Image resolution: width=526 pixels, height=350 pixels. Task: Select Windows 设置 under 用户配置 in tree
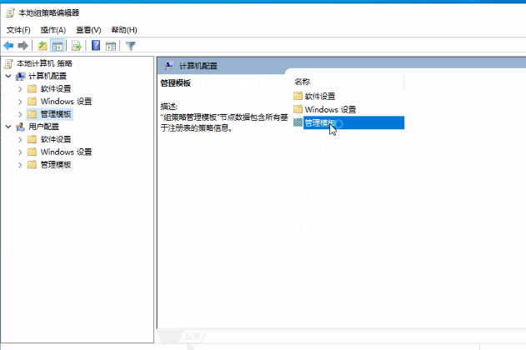pyautogui.click(x=66, y=152)
